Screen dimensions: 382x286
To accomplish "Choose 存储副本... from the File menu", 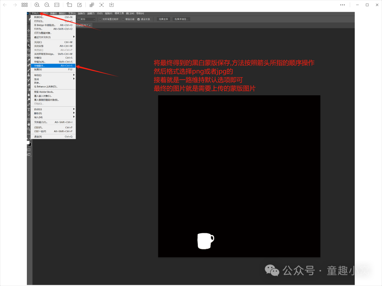I will coord(53,66).
